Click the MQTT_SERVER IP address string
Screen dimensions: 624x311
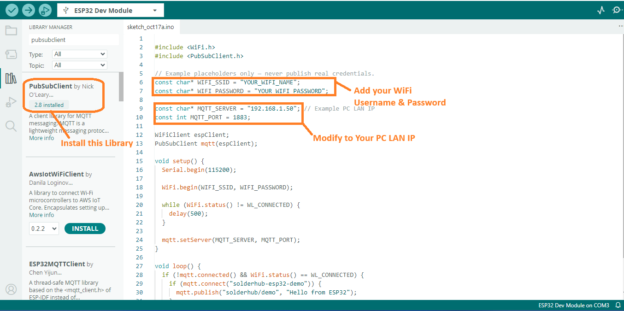(271, 109)
